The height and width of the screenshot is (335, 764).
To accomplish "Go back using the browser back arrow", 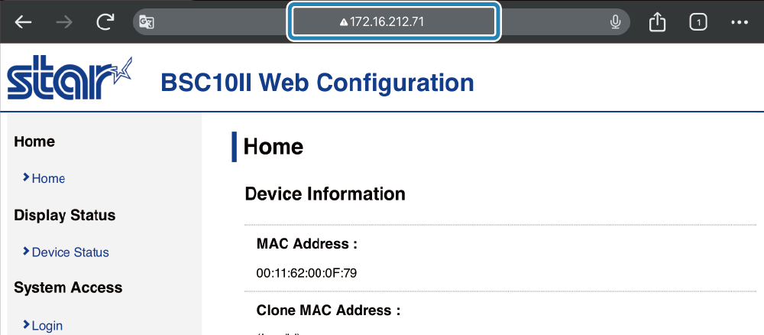I will coord(24,22).
